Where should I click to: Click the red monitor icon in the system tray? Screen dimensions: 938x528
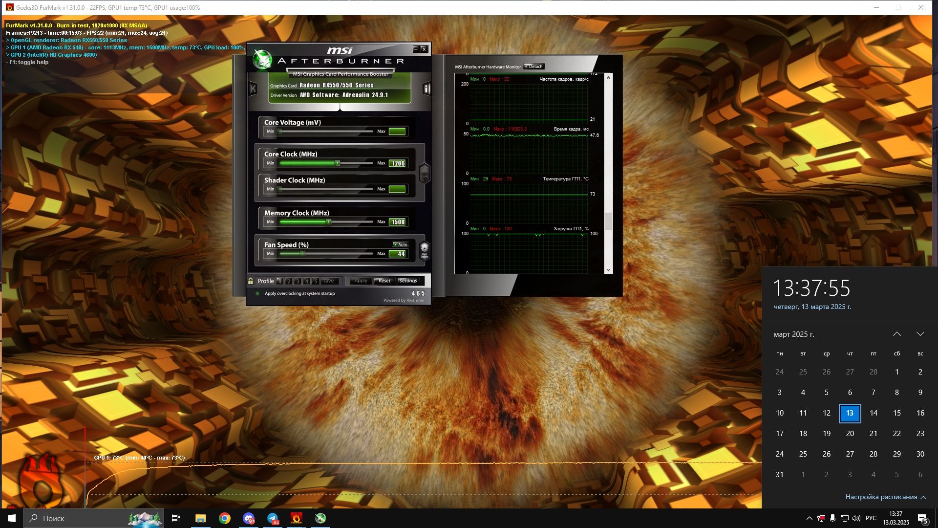point(821,518)
